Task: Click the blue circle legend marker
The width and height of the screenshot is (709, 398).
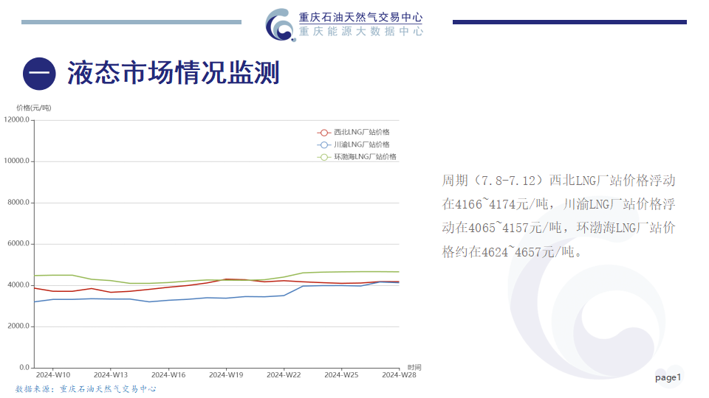Action: point(323,145)
